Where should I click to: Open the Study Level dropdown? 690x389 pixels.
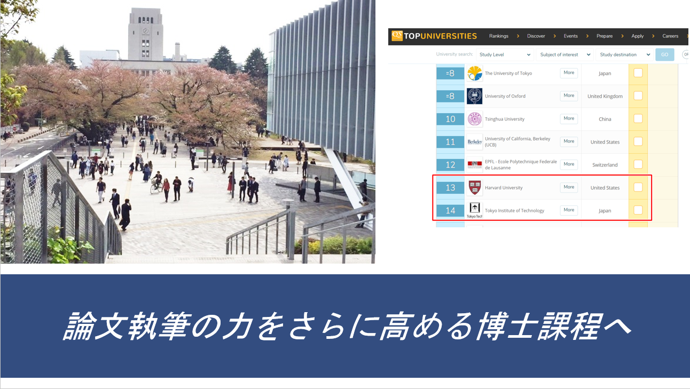click(x=505, y=54)
